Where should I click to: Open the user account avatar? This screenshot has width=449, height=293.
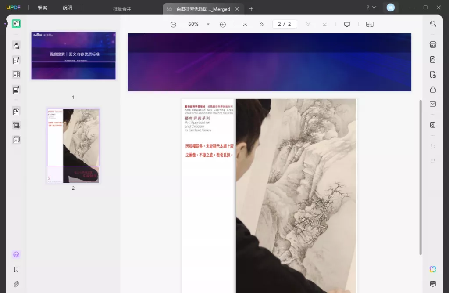(391, 7)
